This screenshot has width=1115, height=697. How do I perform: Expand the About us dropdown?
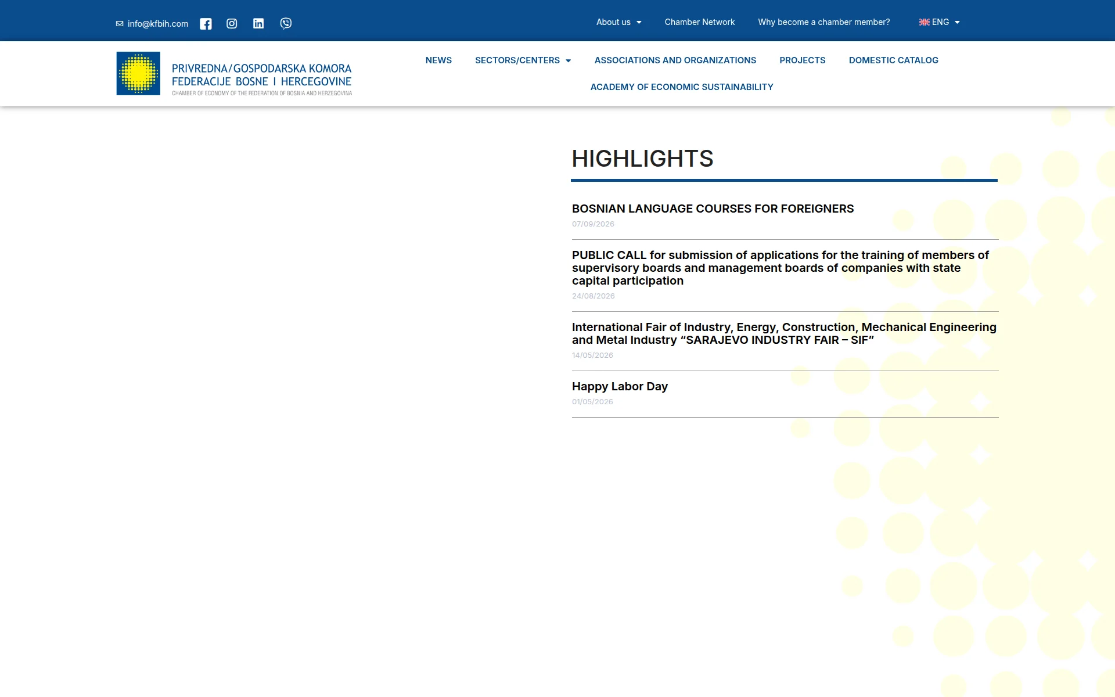click(x=618, y=22)
